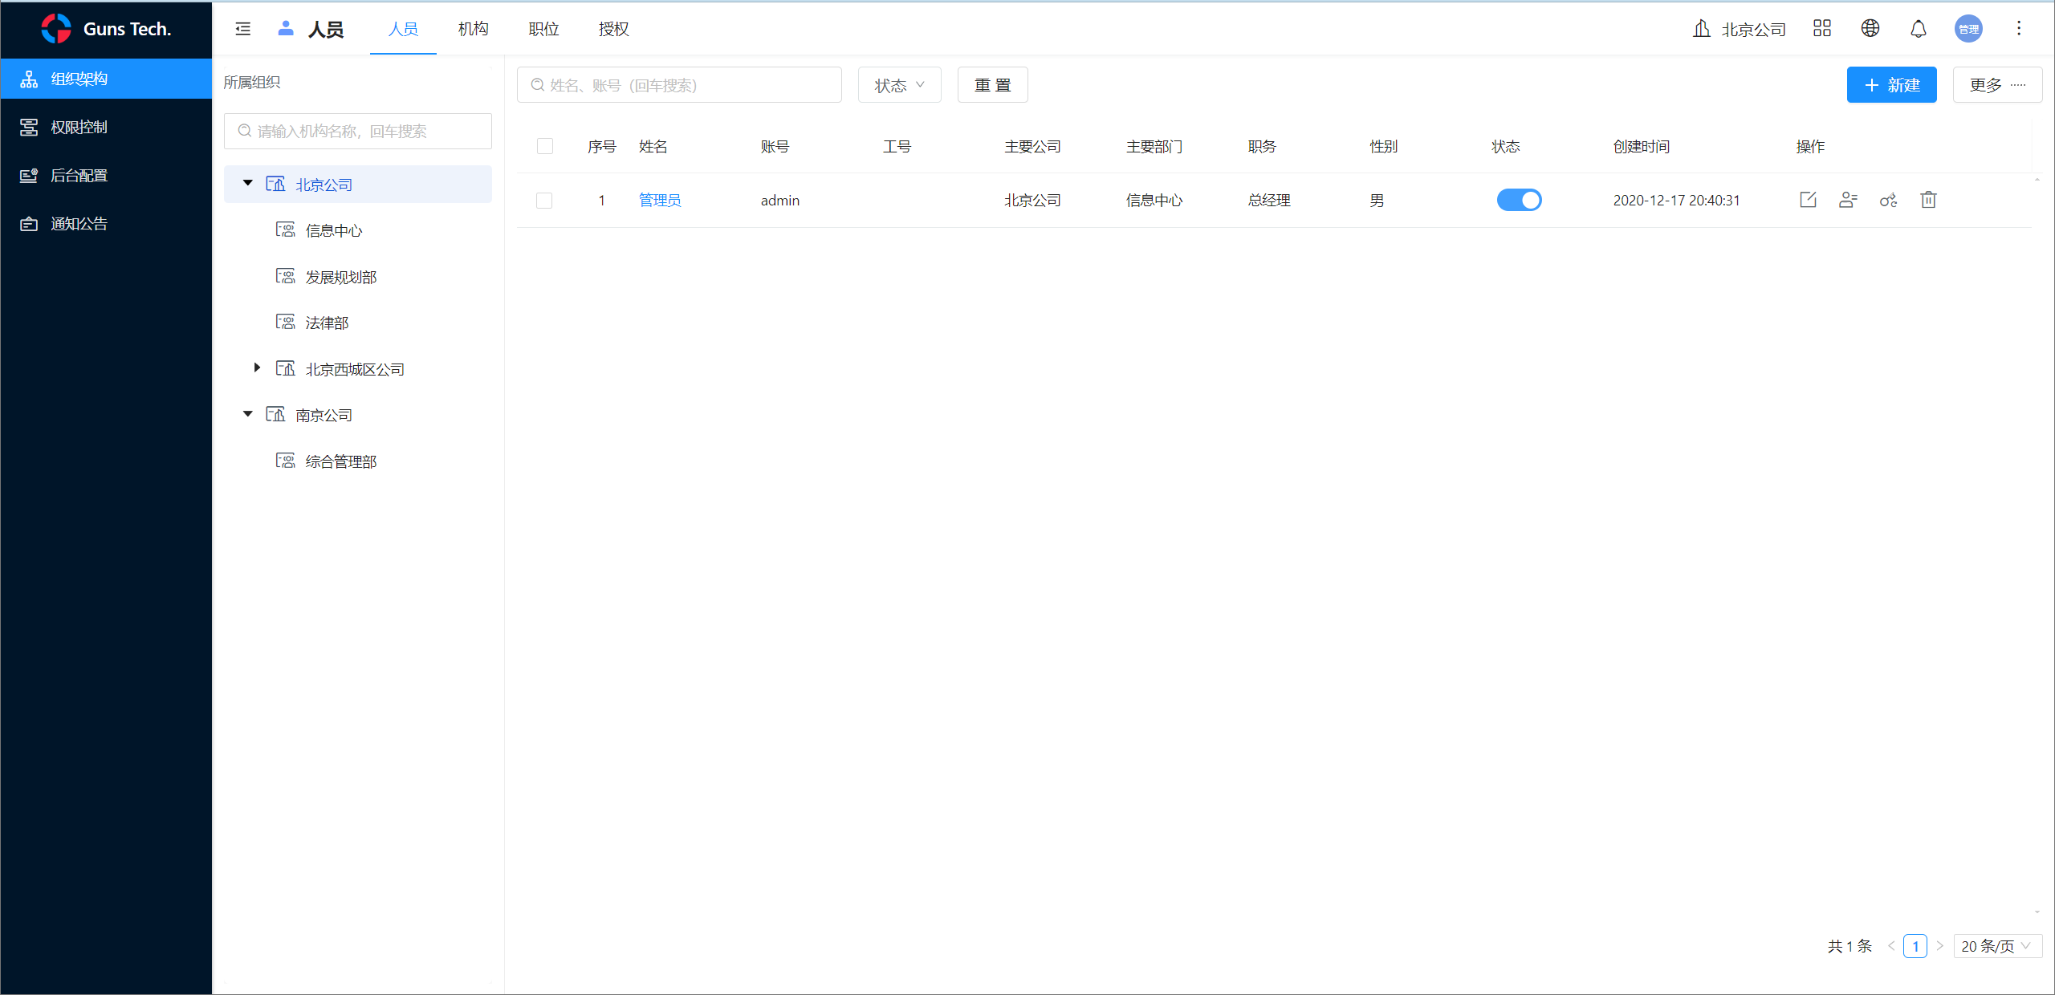Collapse the sidebar with the menu fold icon
The image size is (2055, 995).
[243, 29]
